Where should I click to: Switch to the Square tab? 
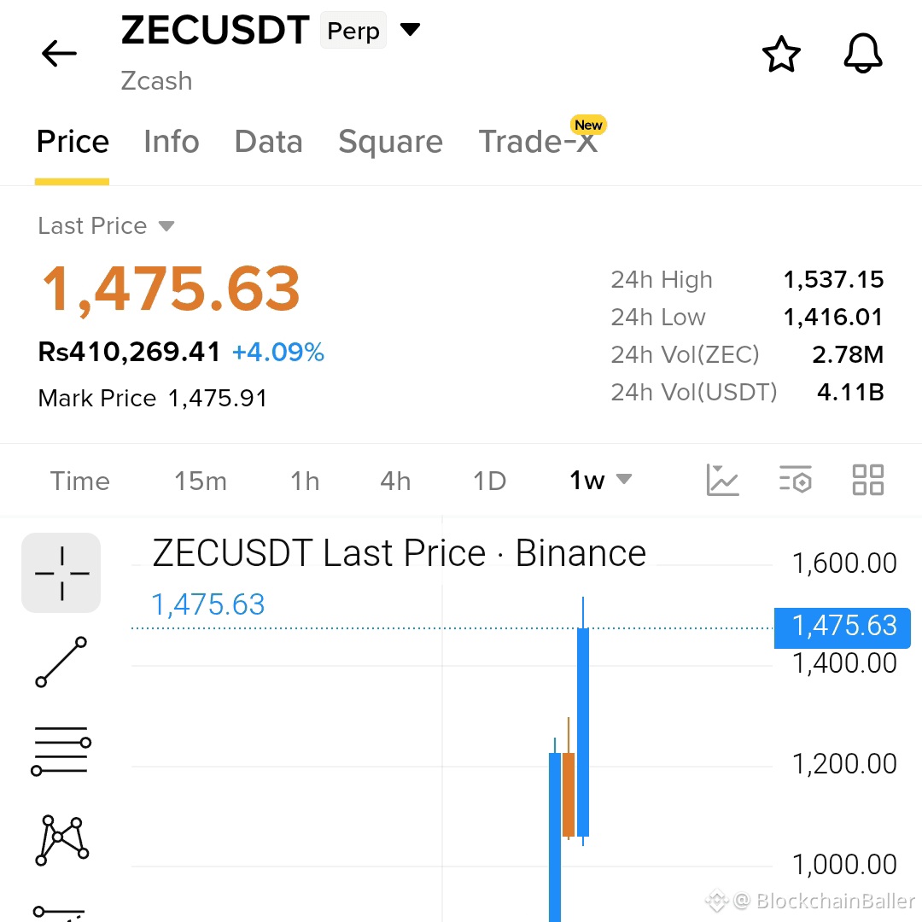(x=390, y=142)
